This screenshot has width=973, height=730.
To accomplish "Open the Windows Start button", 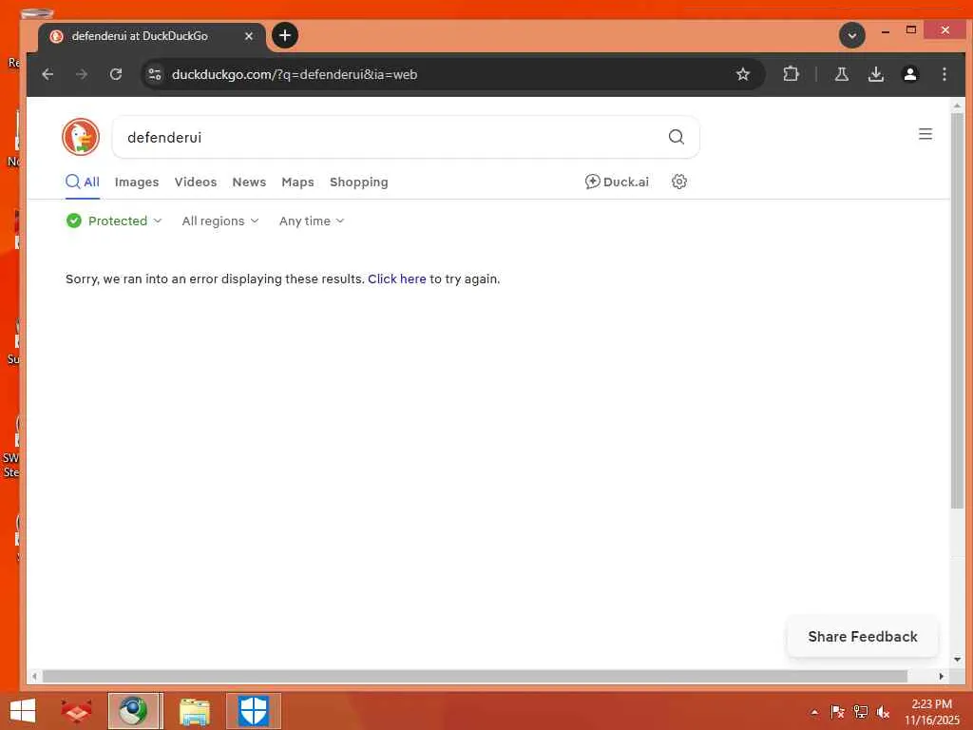I will (x=23, y=711).
